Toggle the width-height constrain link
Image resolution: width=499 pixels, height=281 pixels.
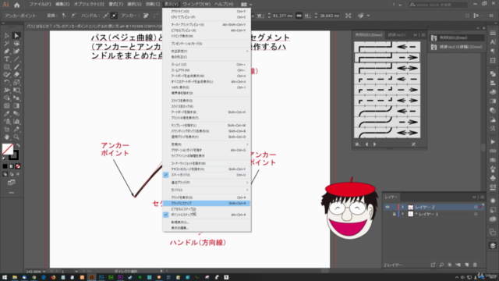click(x=299, y=16)
